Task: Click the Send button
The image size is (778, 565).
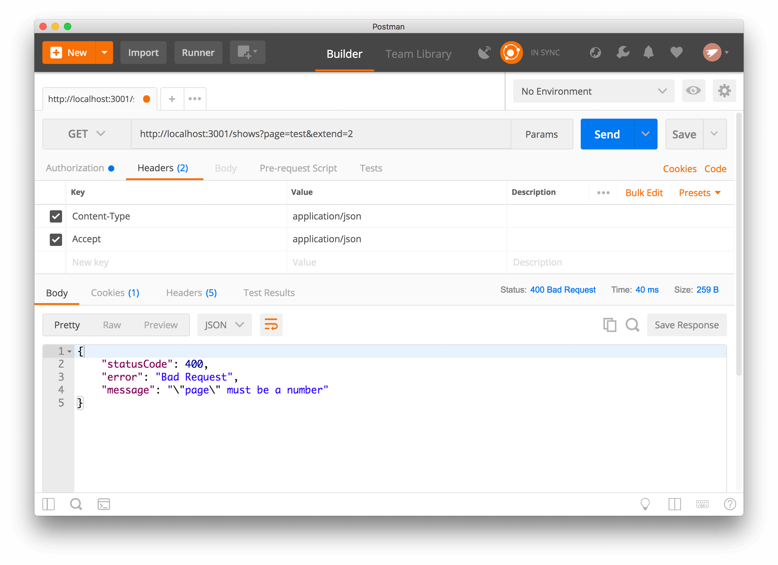Action: tap(607, 134)
